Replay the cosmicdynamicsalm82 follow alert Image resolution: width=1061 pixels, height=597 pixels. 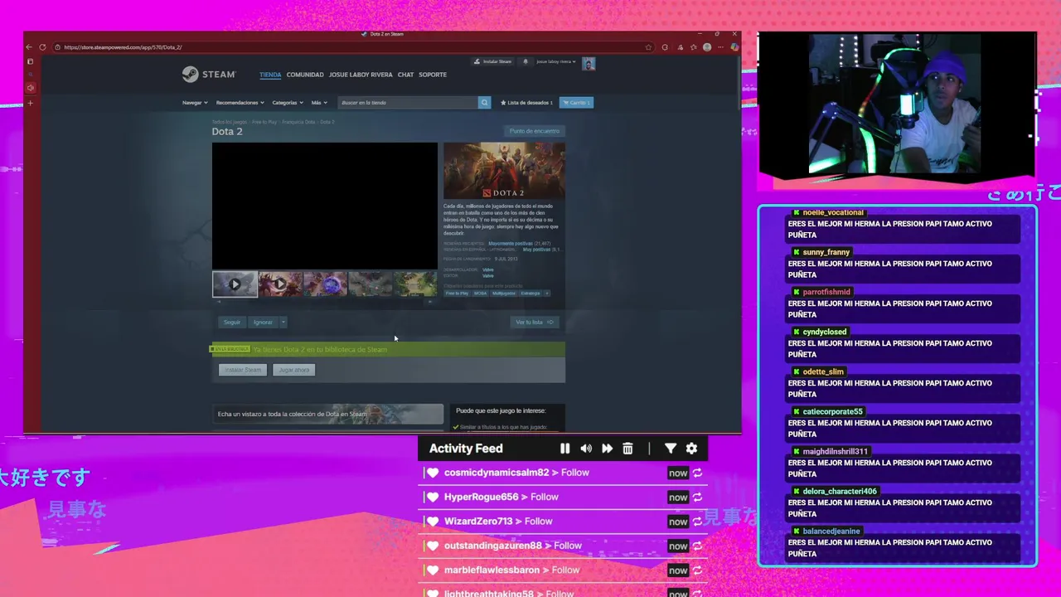pyautogui.click(x=697, y=473)
